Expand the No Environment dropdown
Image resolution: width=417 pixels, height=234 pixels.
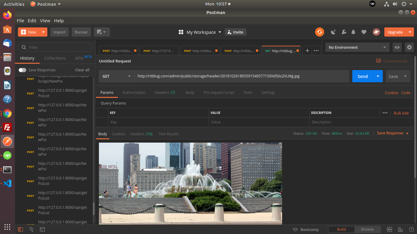click(357, 47)
